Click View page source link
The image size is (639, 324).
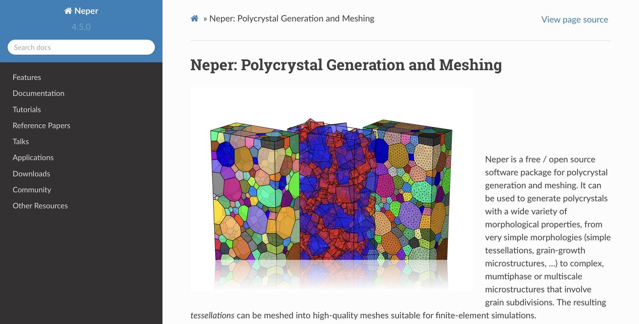[x=575, y=19]
